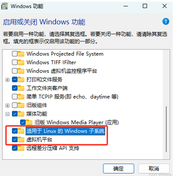Screen dimensions: 173x178
Task: Click the Windows 功能 title bar icon
Action: point(5,6)
